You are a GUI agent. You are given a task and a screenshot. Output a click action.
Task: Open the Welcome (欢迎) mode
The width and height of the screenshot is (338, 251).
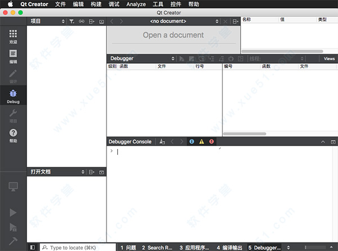13,36
